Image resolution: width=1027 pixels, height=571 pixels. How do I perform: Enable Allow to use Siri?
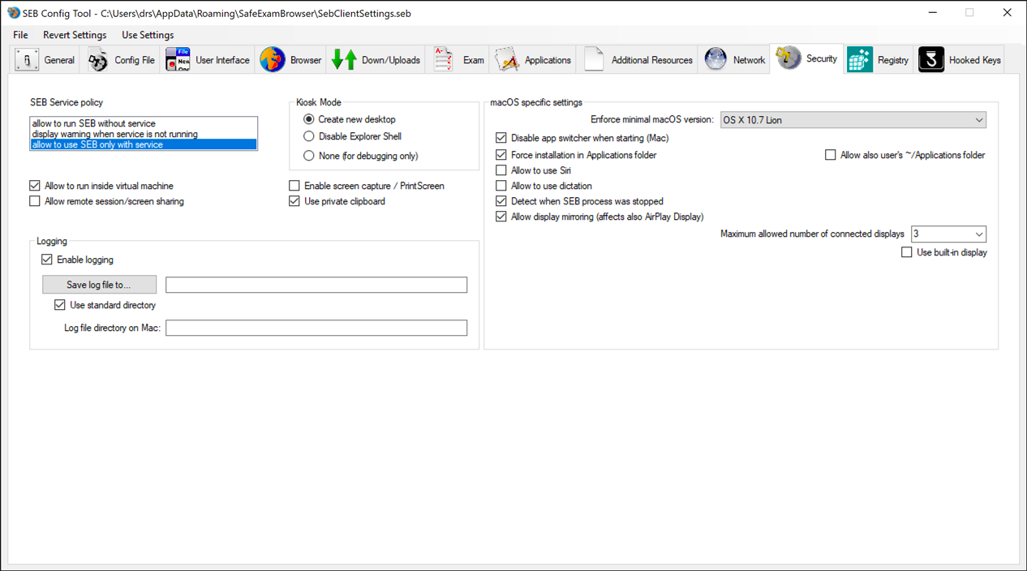point(501,170)
